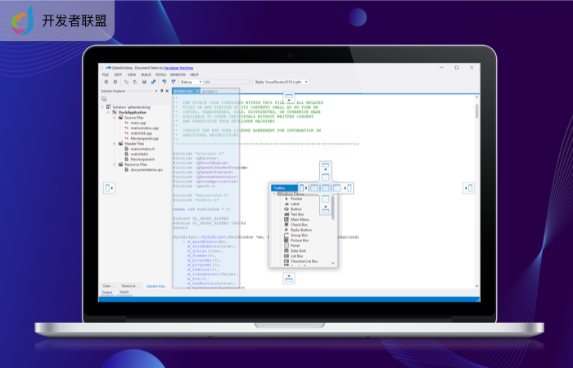Pin the Solution Explorer panel
The image size is (573, 368).
point(163,91)
